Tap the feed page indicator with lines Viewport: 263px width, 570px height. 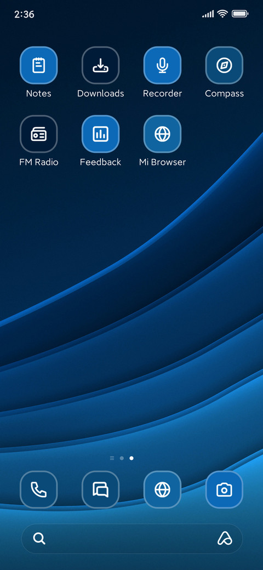click(112, 458)
